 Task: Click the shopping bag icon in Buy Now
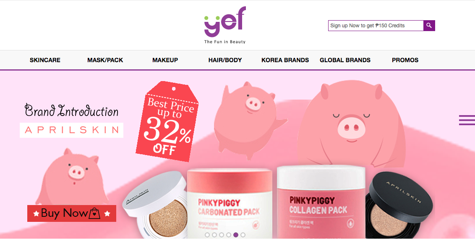click(x=94, y=213)
